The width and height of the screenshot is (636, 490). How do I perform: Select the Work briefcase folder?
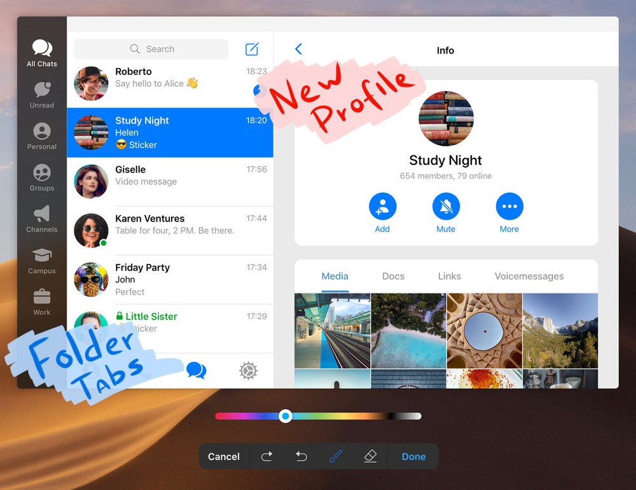tap(42, 301)
